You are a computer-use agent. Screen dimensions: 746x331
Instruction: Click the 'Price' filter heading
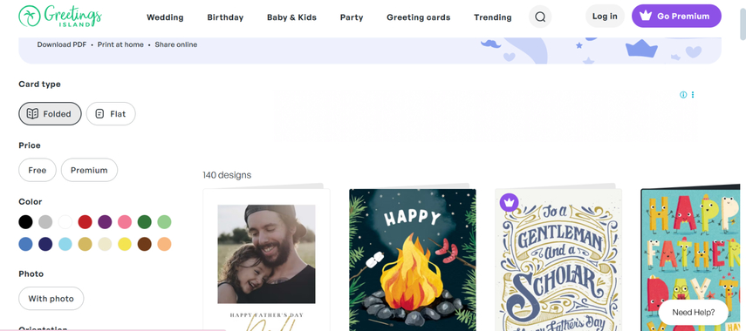(30, 145)
